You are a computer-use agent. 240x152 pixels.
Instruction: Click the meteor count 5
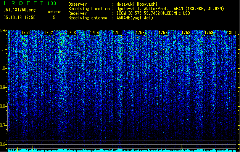coord(54,17)
